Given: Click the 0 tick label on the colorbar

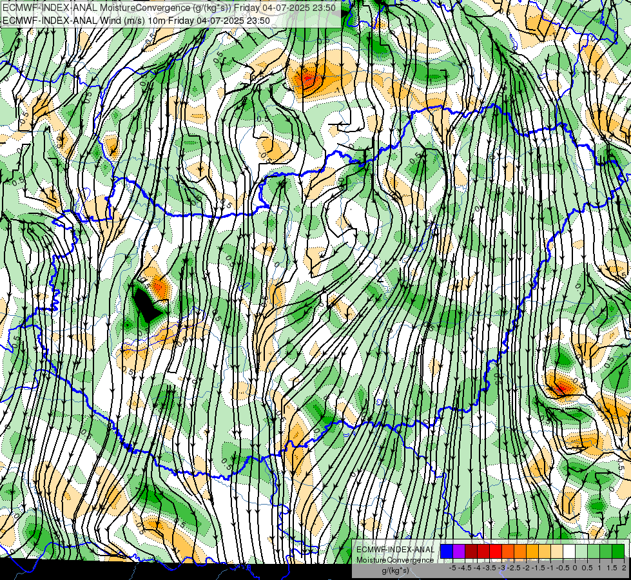Looking at the screenshot, I should click(x=575, y=568).
